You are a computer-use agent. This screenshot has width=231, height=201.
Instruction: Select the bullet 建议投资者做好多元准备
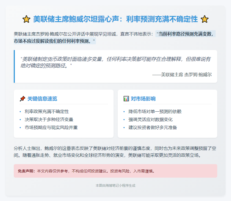coord(153,128)
